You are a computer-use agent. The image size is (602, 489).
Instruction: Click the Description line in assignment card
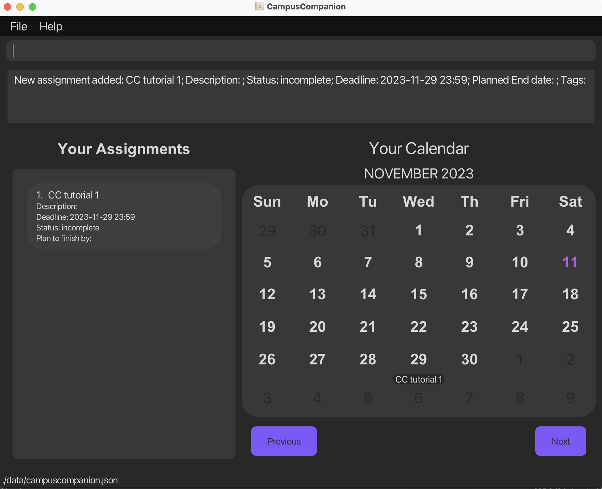point(57,206)
